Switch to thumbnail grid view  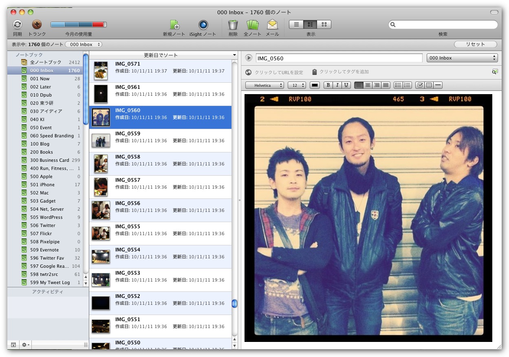[x=324, y=24]
